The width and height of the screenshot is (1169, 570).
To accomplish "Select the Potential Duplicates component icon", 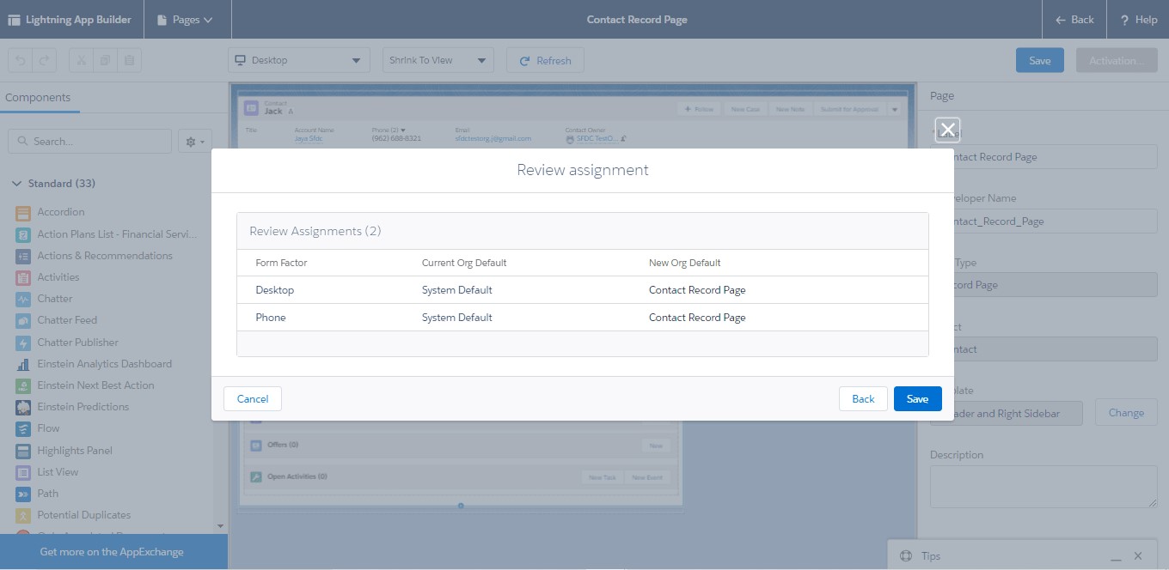I will (21, 514).
